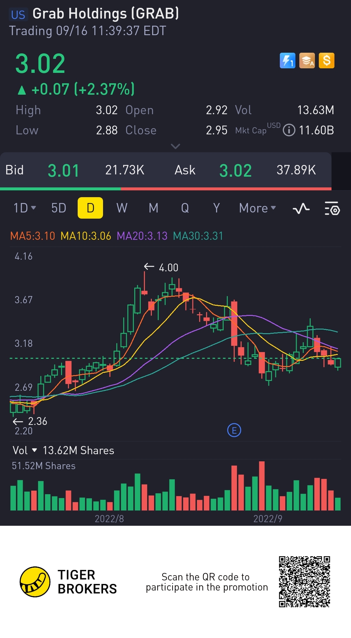Tap the +0.07 (+2.37%) change

pos(83,89)
